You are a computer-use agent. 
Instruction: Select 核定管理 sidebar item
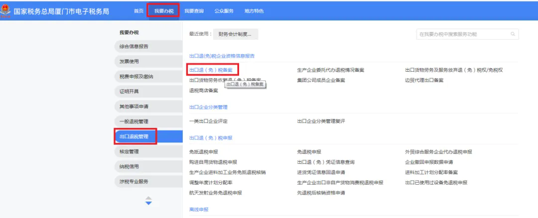(x=148, y=151)
